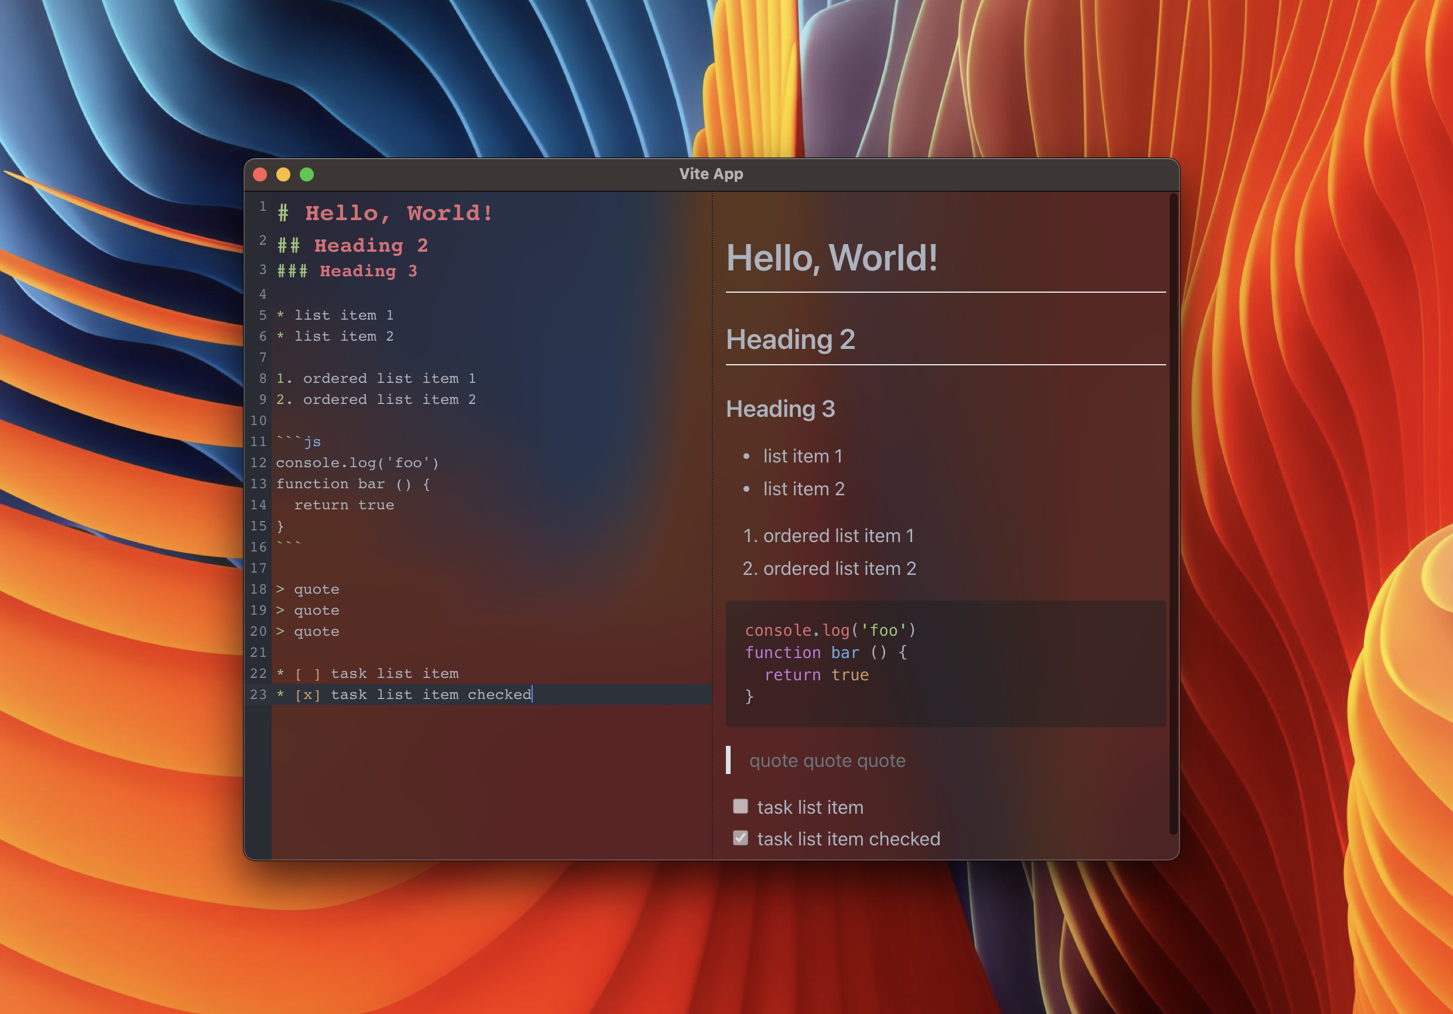Click the preview pane vertical scrollbar
Screen dimensions: 1453x1014
pyautogui.click(x=1173, y=513)
